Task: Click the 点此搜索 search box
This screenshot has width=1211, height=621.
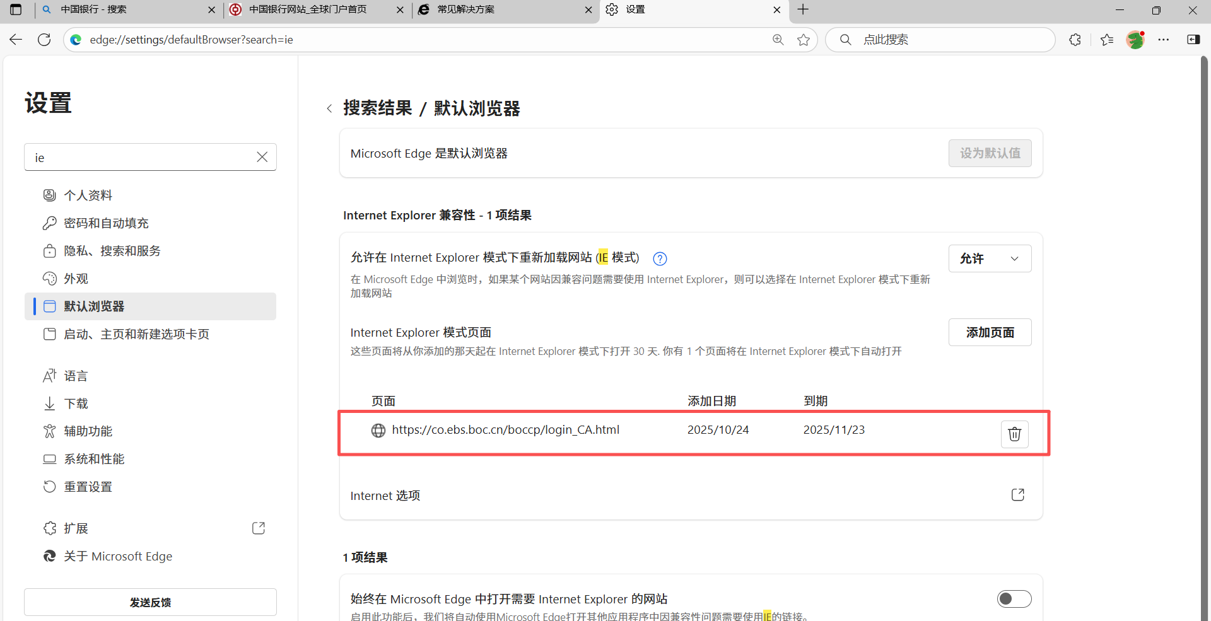Action: (940, 40)
